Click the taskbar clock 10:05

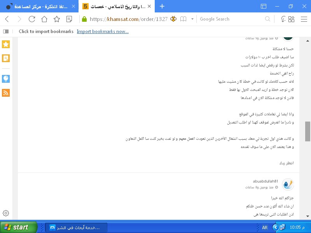point(297,227)
